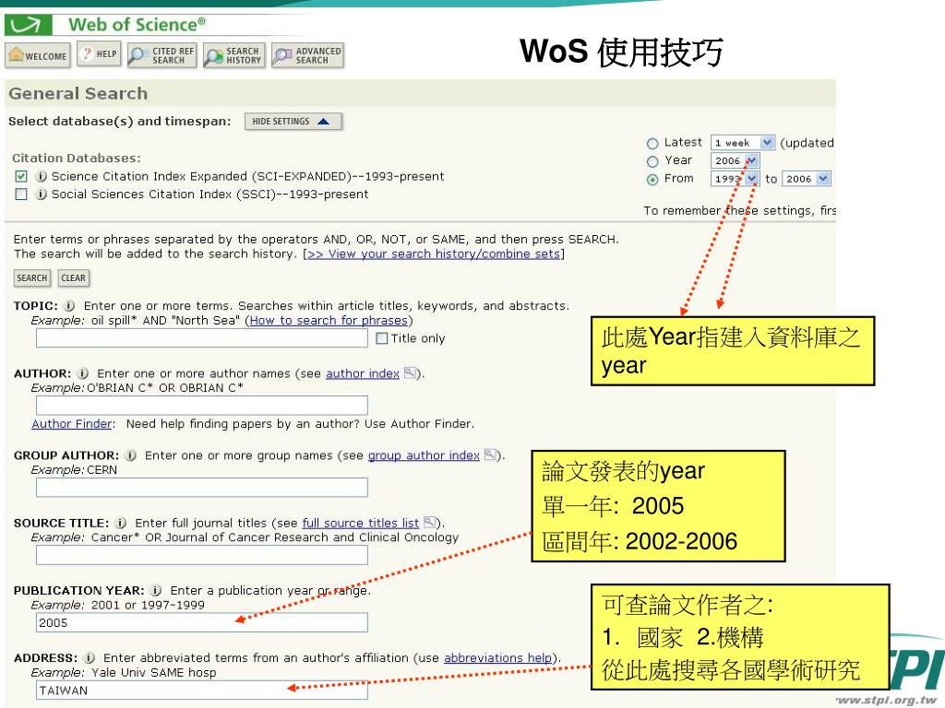Click info icon beside Social Sciences Citation Index

click(x=41, y=195)
